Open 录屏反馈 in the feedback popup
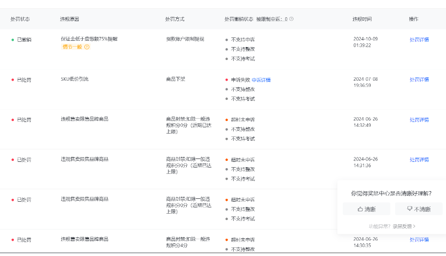 [404, 226]
